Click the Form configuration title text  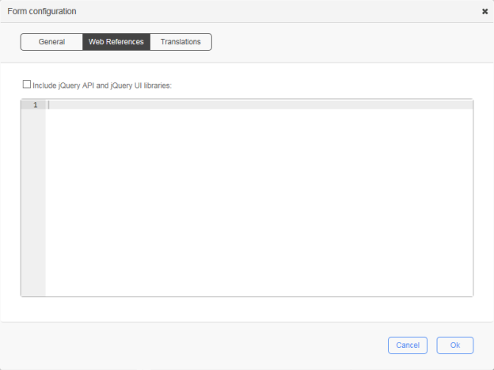tap(42, 12)
